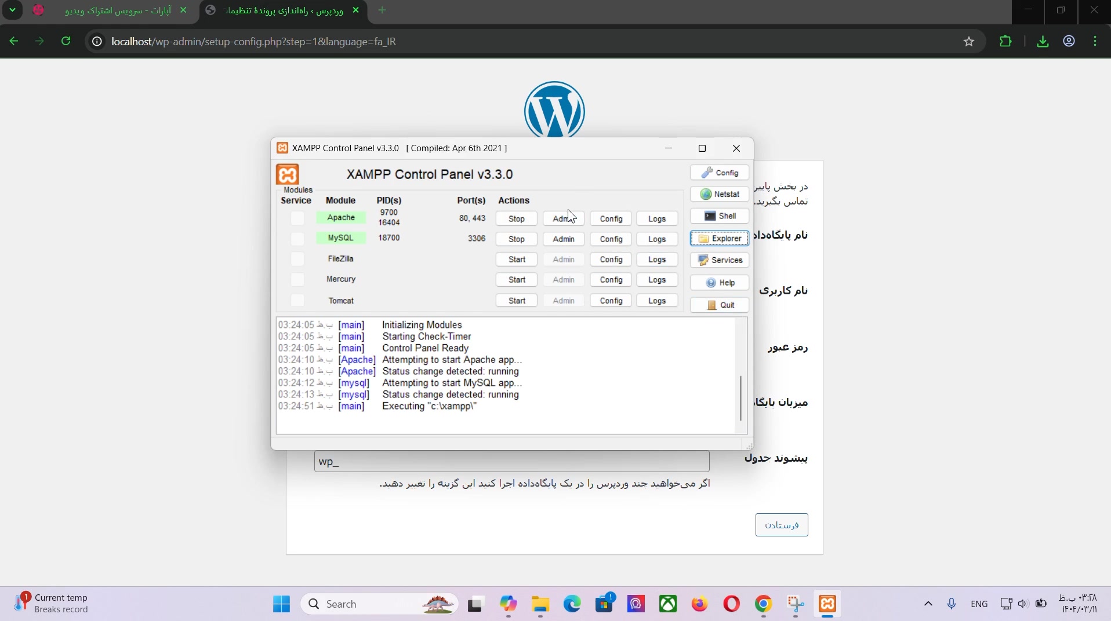The image size is (1111, 621).
Task: Start the Mercury module
Action: [517, 280]
